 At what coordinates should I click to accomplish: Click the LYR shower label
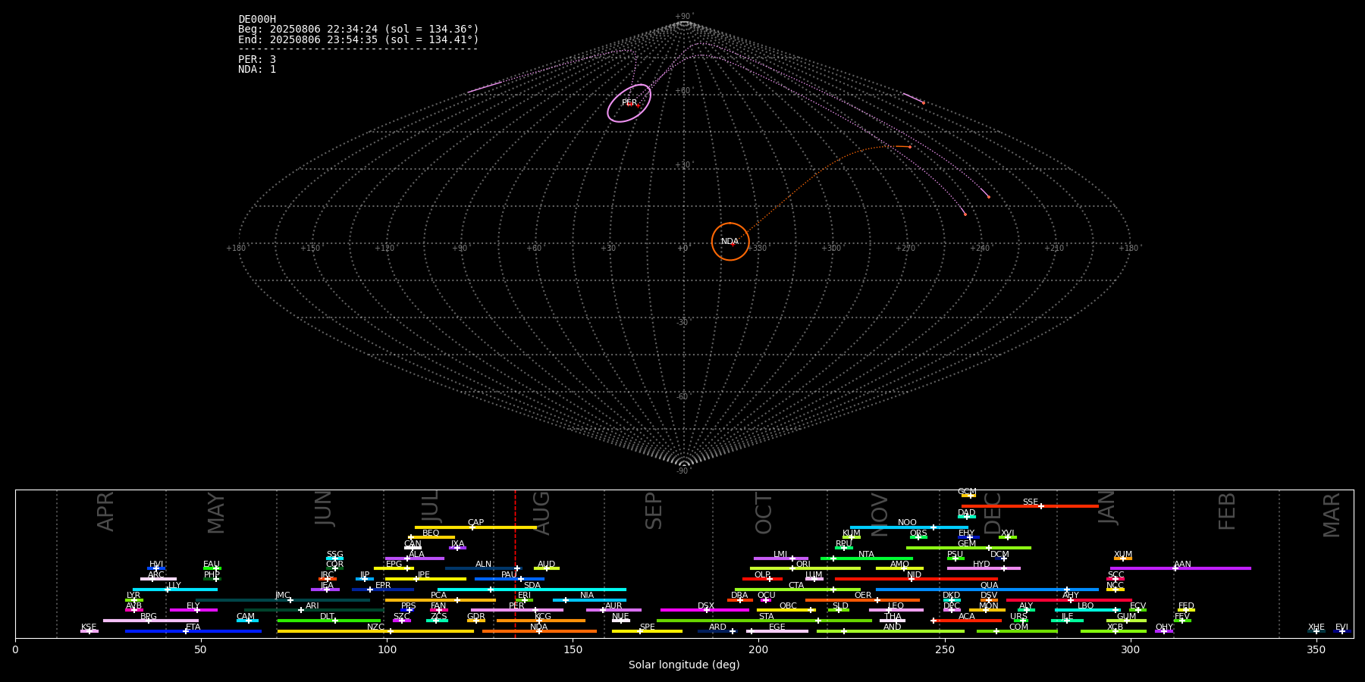(133, 596)
